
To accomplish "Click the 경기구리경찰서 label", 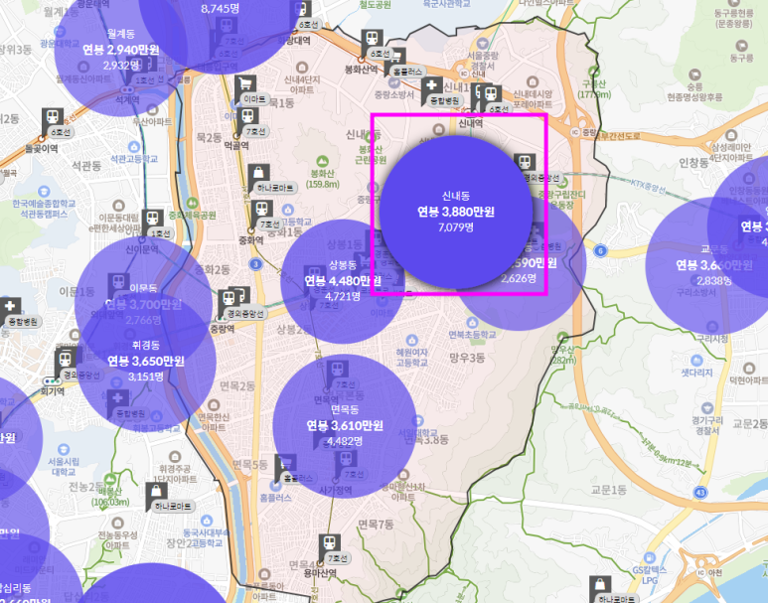I will tap(707, 425).
